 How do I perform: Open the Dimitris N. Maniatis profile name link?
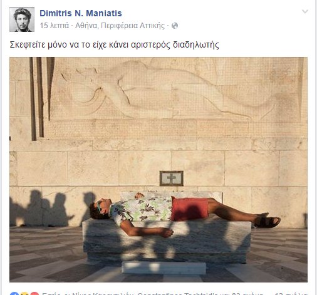pyautogui.click(x=81, y=13)
